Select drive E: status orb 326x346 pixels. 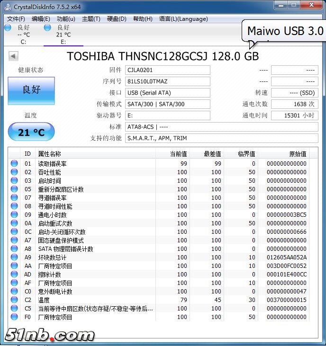click(x=47, y=28)
